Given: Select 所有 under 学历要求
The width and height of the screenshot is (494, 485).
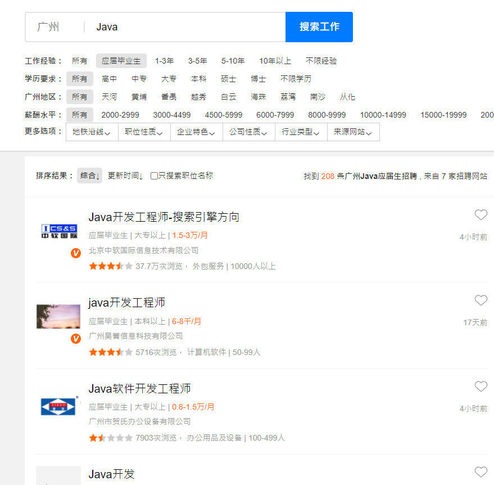Looking at the screenshot, I should 80,79.
